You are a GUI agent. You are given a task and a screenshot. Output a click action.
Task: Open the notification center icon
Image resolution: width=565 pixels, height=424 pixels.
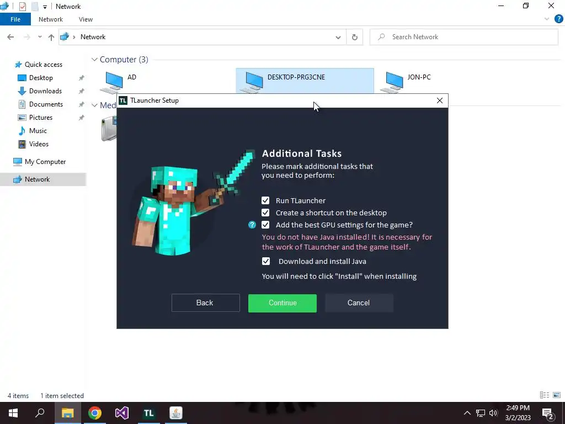coord(548,414)
